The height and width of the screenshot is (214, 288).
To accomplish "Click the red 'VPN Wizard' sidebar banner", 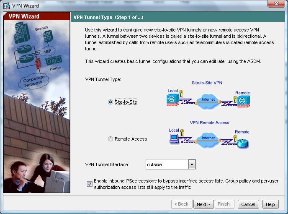I will point(37,16).
